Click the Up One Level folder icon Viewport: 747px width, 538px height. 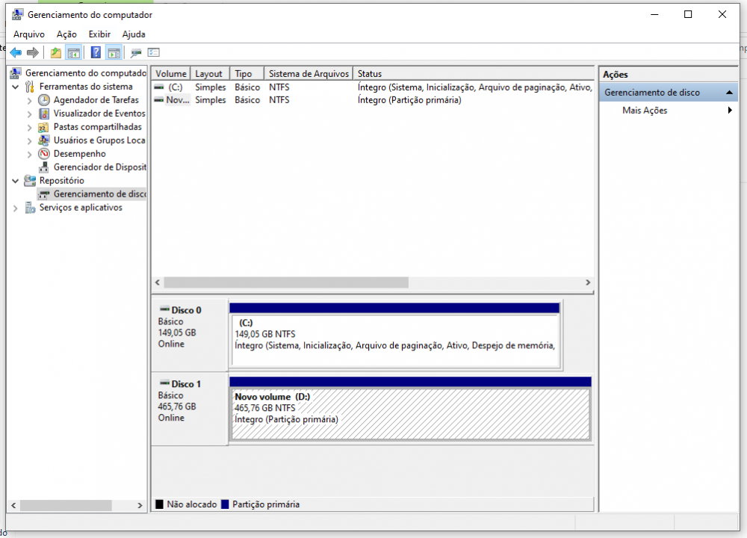point(55,52)
